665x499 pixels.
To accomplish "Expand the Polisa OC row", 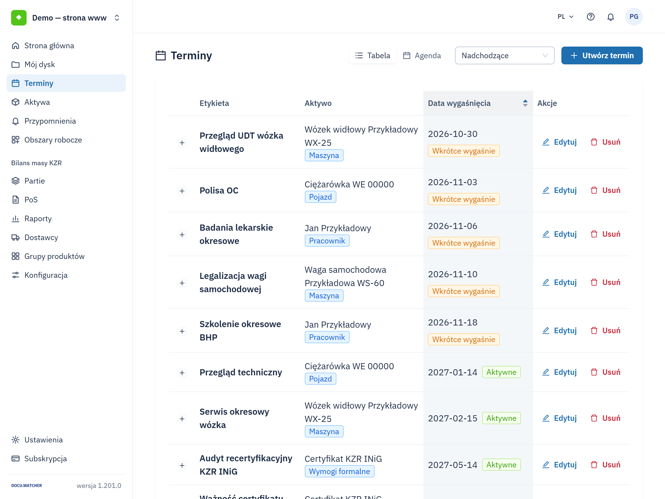I will coord(182,191).
